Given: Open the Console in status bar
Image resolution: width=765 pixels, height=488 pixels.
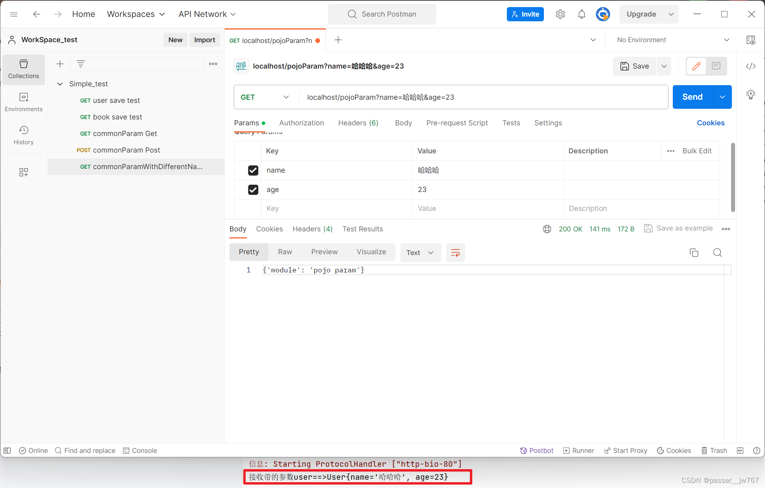Looking at the screenshot, I should point(140,451).
